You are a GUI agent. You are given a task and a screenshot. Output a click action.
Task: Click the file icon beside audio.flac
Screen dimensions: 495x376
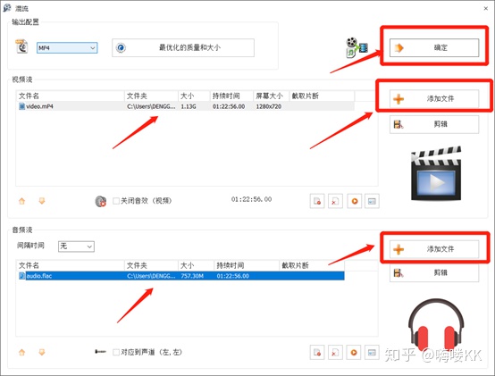coord(21,276)
